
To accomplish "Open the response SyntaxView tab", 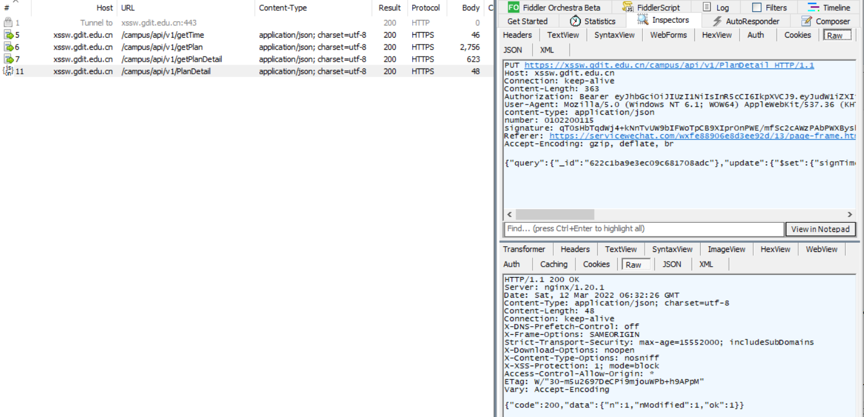I will (672, 249).
